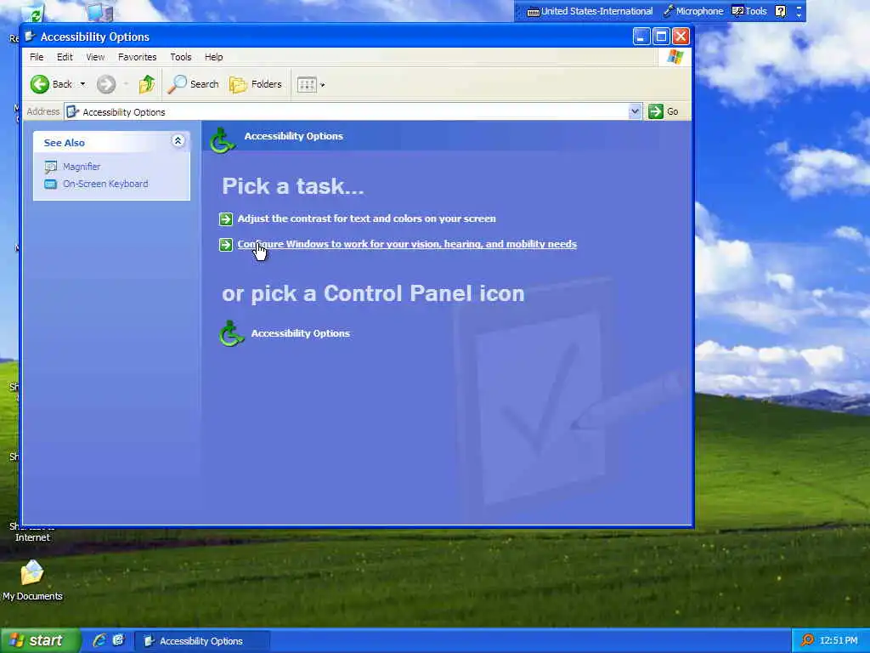This screenshot has height=653, width=870.
Task: Close the Accessibility Options window
Action: click(x=681, y=37)
